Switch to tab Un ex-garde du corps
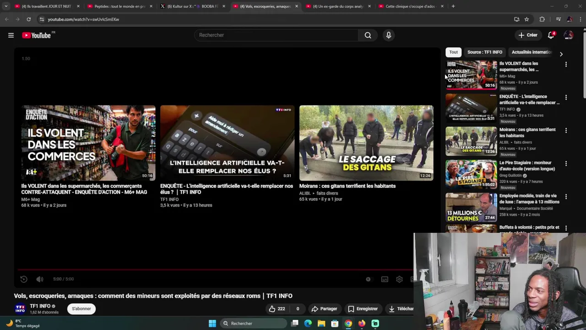Image resolution: width=586 pixels, height=330 pixels. point(338,6)
